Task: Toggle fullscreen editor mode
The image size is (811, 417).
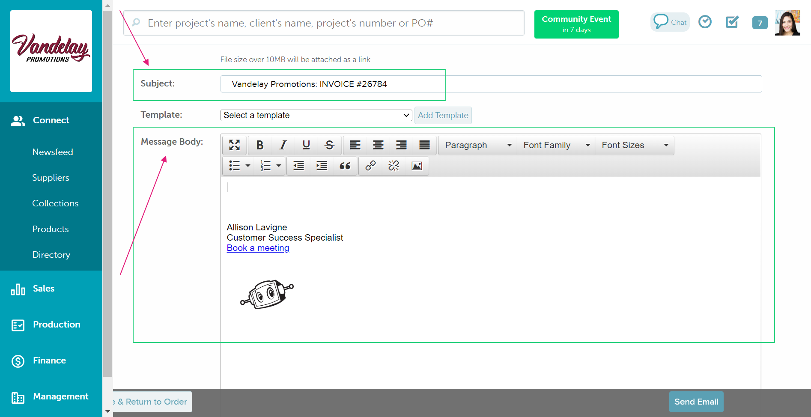Action: (x=234, y=145)
